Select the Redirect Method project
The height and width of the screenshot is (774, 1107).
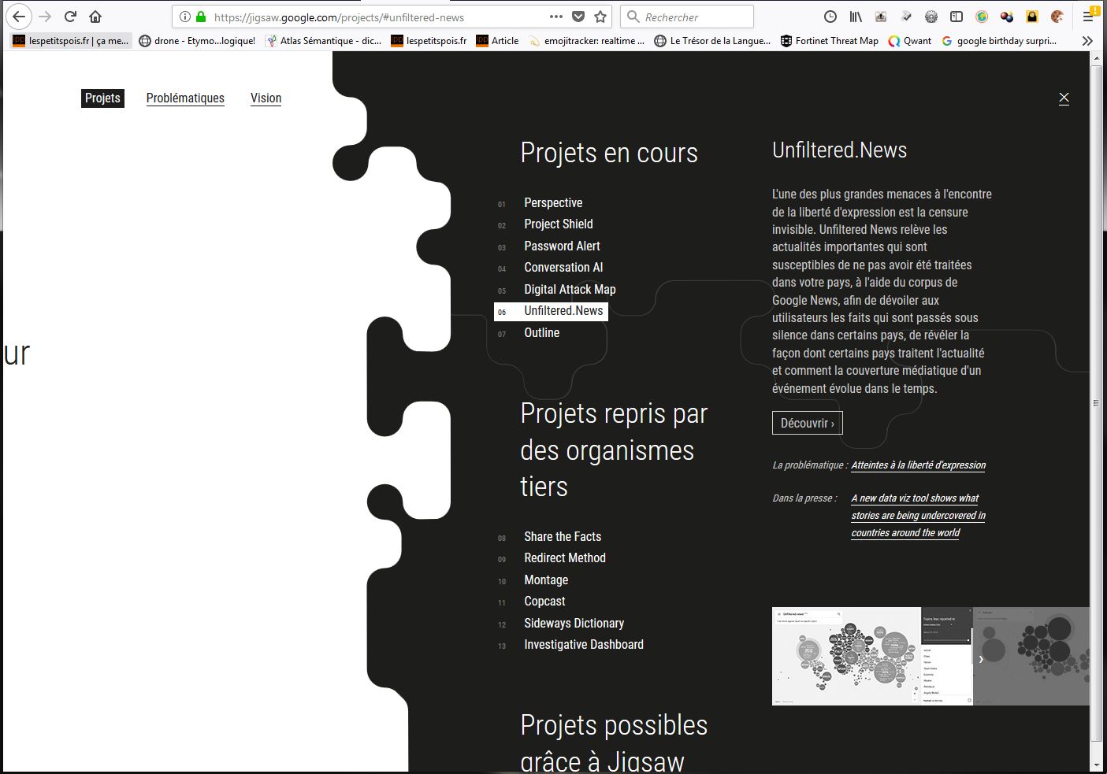click(565, 558)
